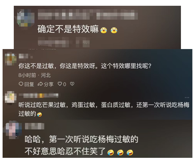Click the middle laughing emoji in bottom comment
The image size is (195, 161).
click(x=120, y=152)
